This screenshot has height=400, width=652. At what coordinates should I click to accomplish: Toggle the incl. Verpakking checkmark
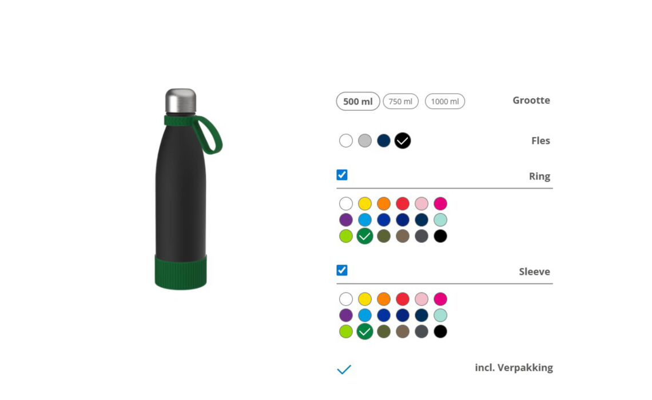click(344, 369)
